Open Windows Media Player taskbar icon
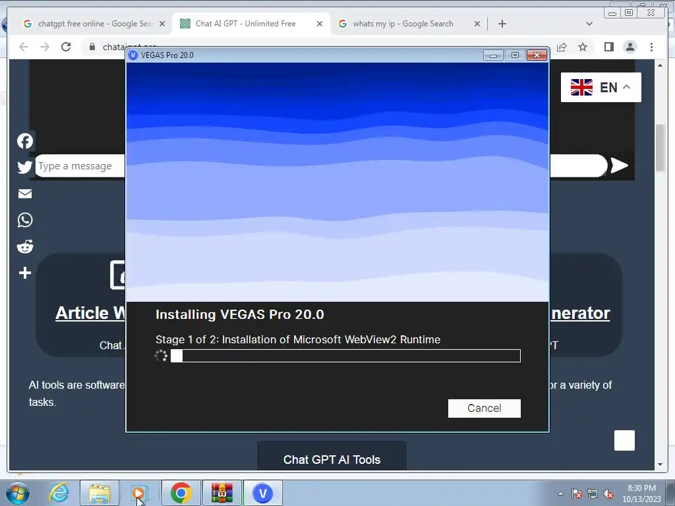675x506 pixels. [x=139, y=493]
